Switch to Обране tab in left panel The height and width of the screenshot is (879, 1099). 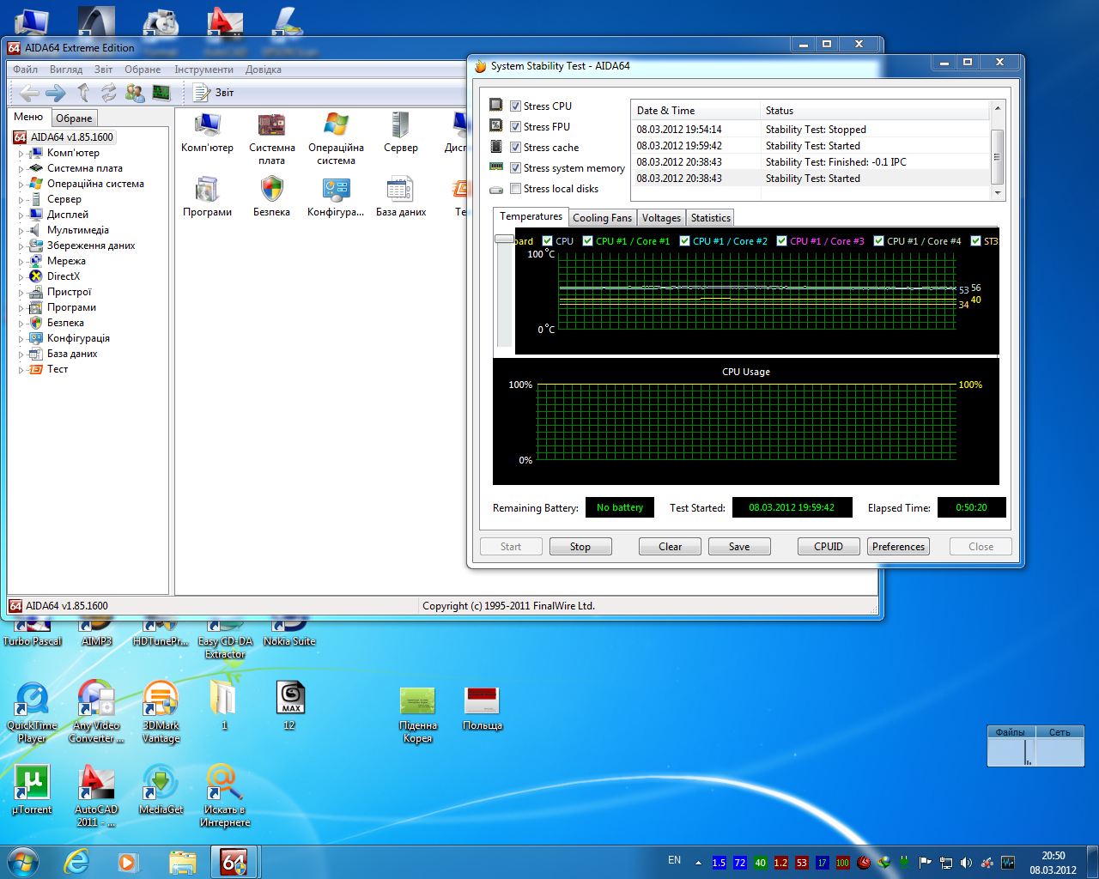(75, 118)
